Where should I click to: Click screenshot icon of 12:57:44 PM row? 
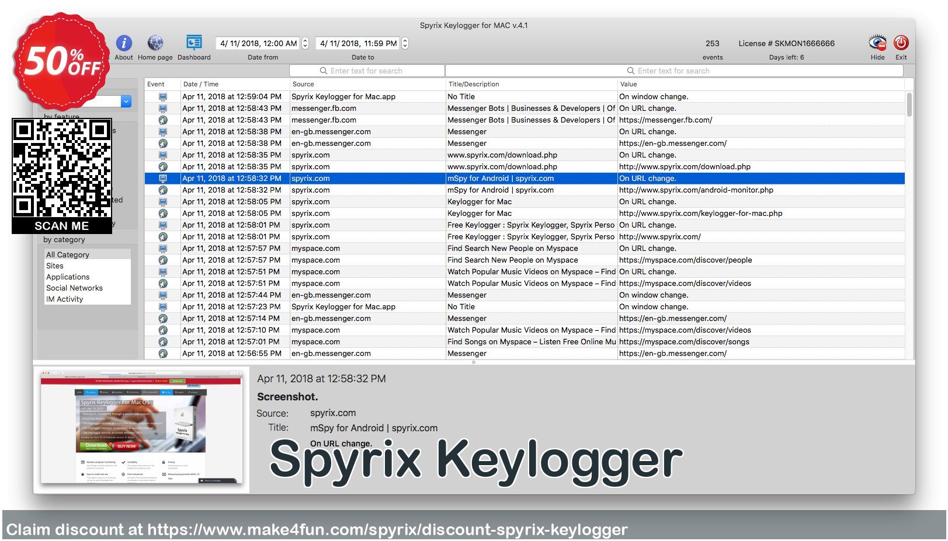click(x=163, y=295)
